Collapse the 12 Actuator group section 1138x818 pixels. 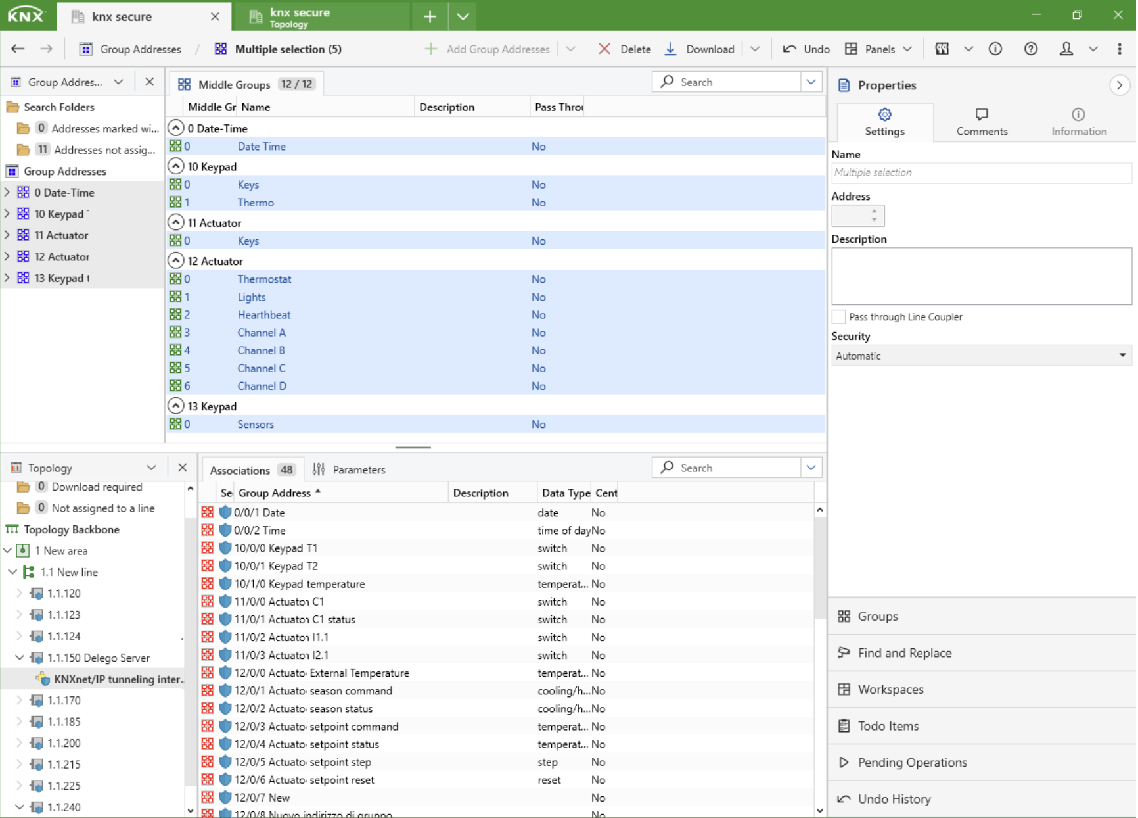pyautogui.click(x=175, y=260)
